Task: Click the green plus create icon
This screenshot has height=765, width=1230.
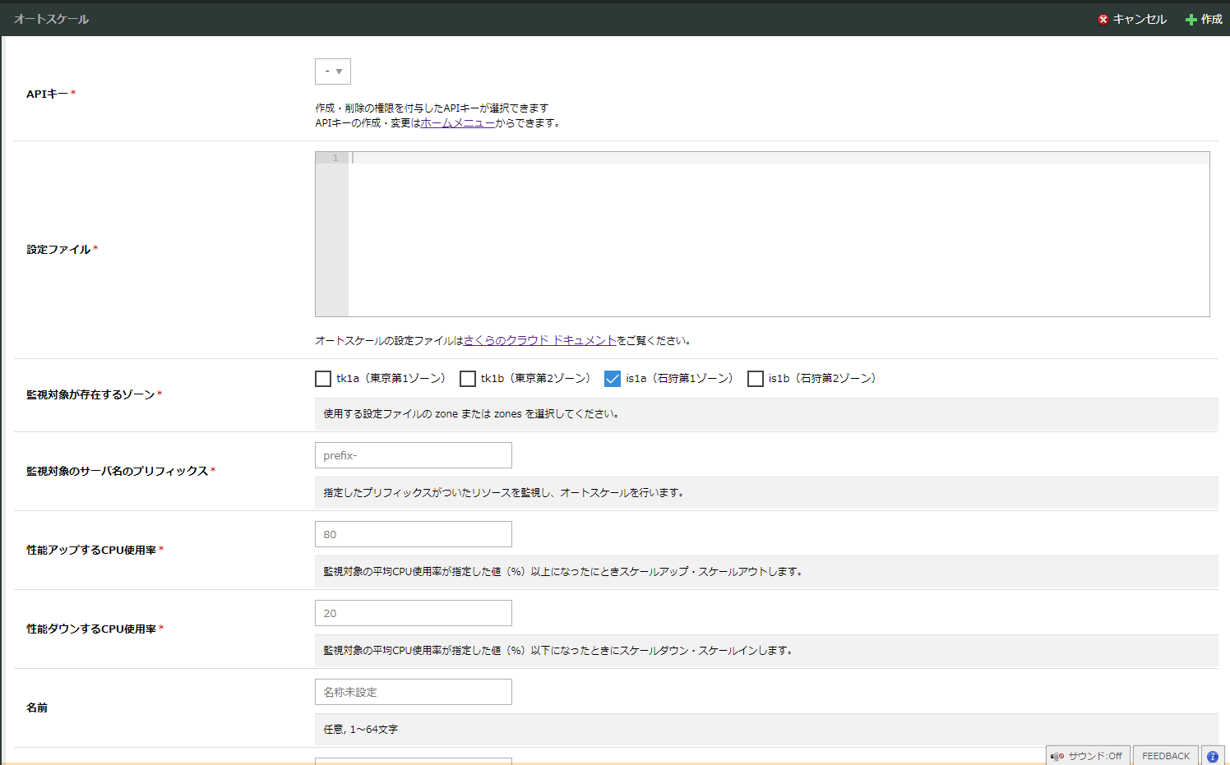Action: [1191, 20]
